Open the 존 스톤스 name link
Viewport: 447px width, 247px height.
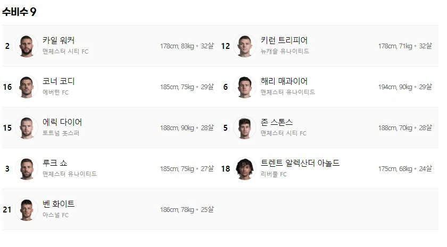[277, 122]
